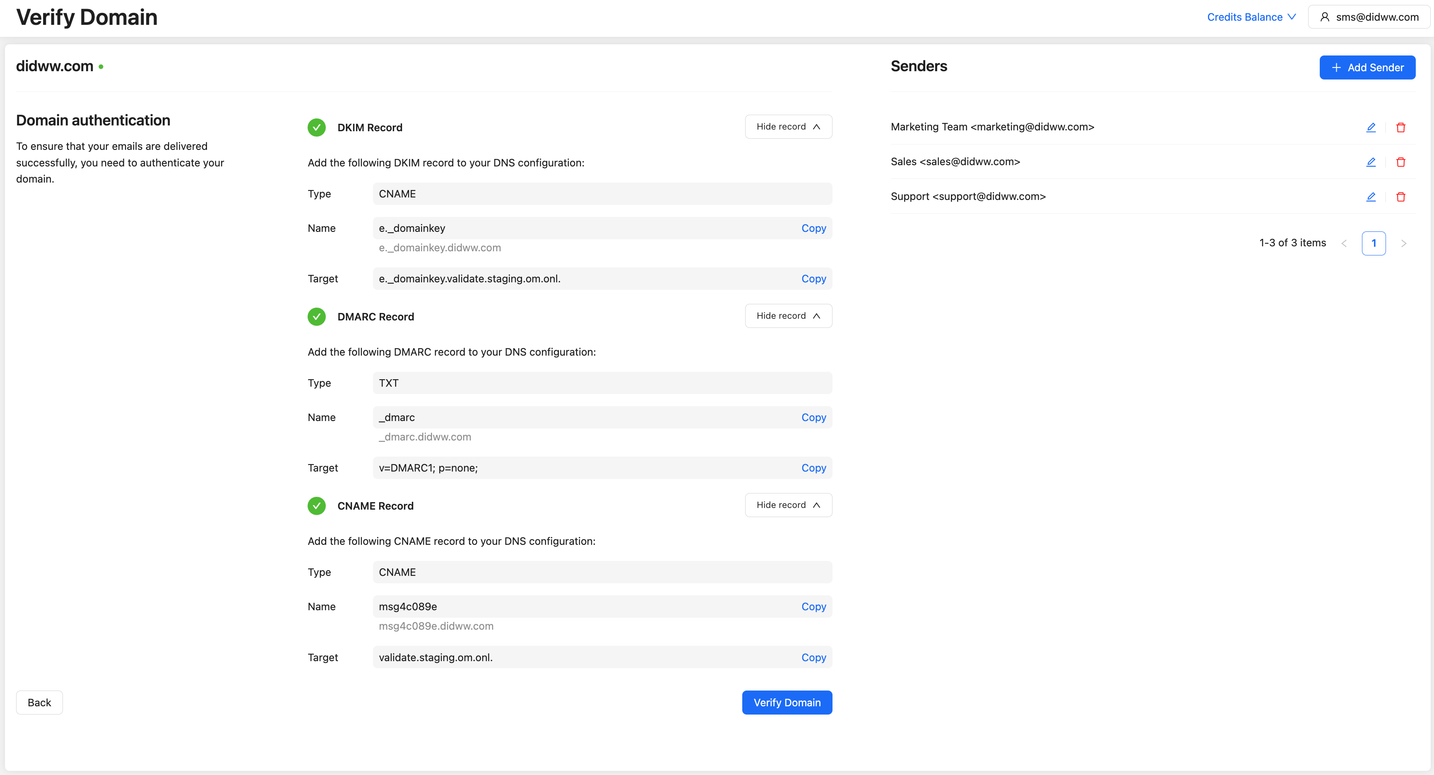This screenshot has width=1434, height=775.
Task: Delete the Marketing Team sender
Action: pos(1400,128)
